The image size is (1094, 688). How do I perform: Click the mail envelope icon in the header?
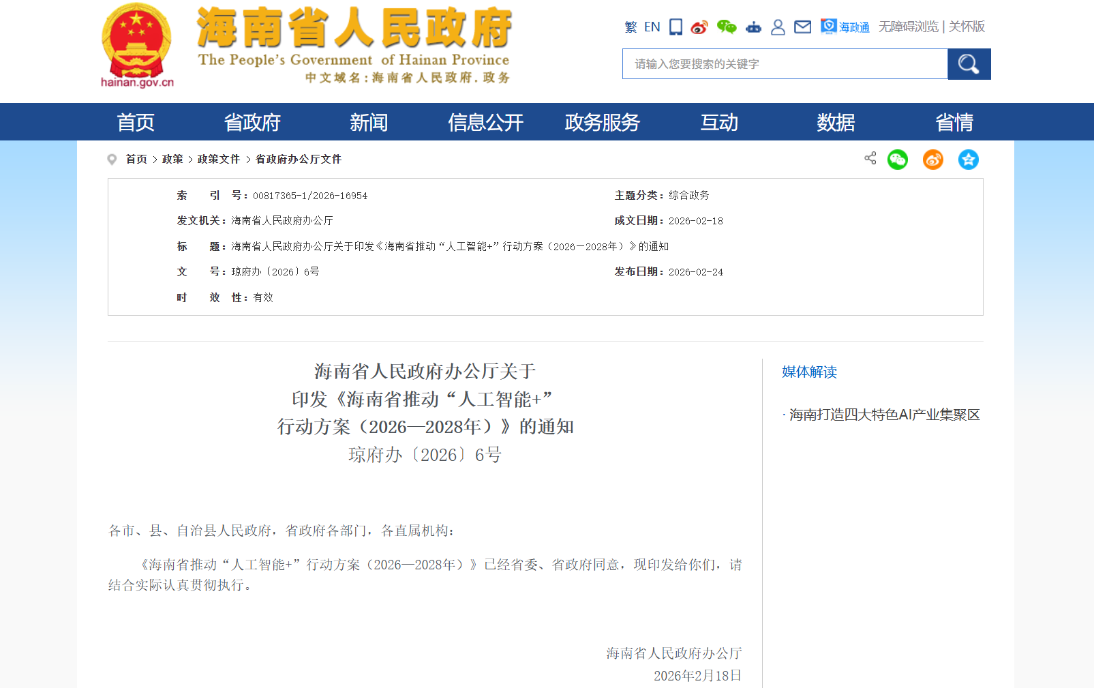tap(802, 27)
